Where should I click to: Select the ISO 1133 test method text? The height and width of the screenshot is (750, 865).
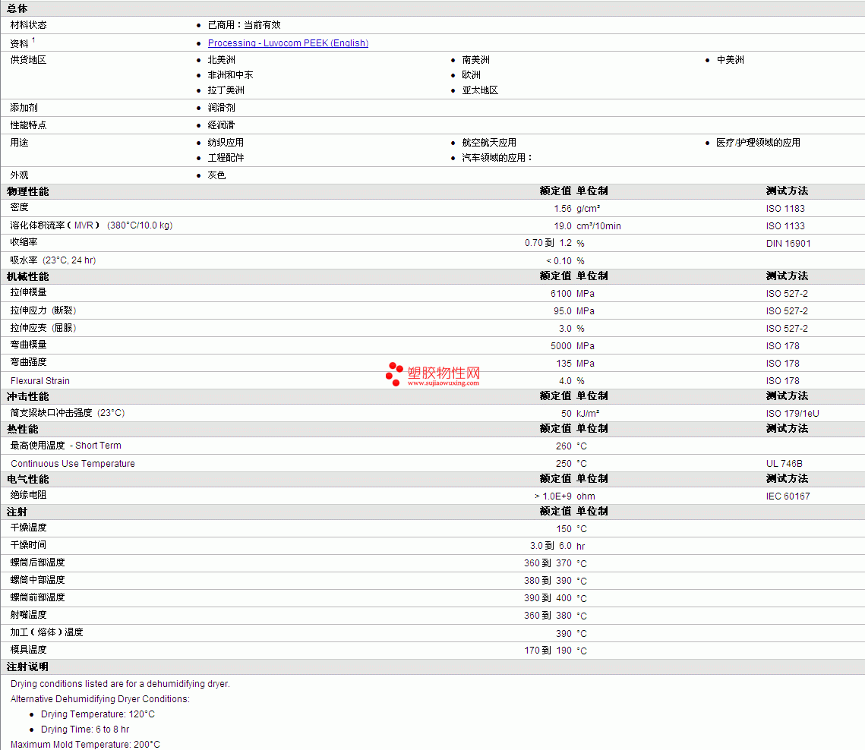pyautogui.click(x=785, y=226)
